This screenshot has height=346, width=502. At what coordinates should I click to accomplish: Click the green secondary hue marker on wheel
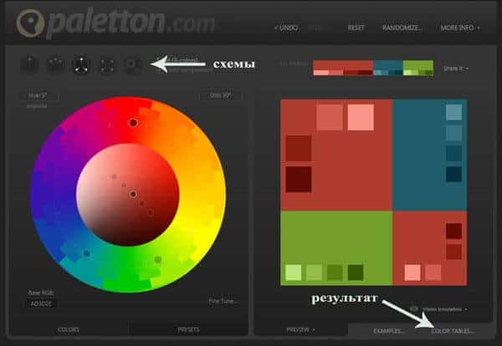point(158,259)
